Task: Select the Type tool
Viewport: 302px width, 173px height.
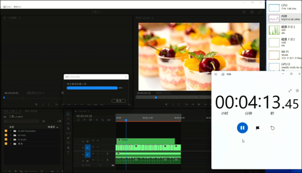Action: coord(68,152)
